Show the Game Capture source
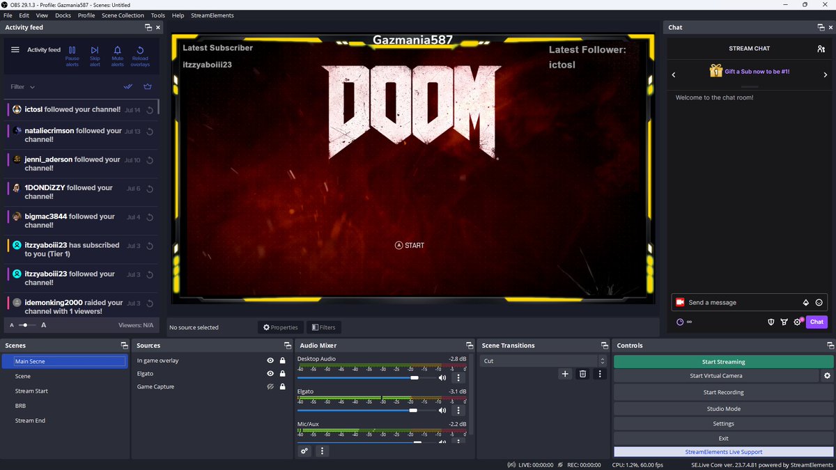 [x=270, y=386]
